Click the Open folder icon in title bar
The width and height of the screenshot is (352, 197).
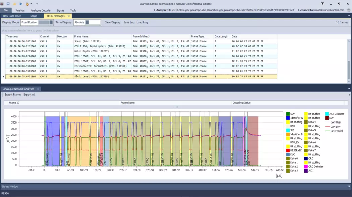14,4
